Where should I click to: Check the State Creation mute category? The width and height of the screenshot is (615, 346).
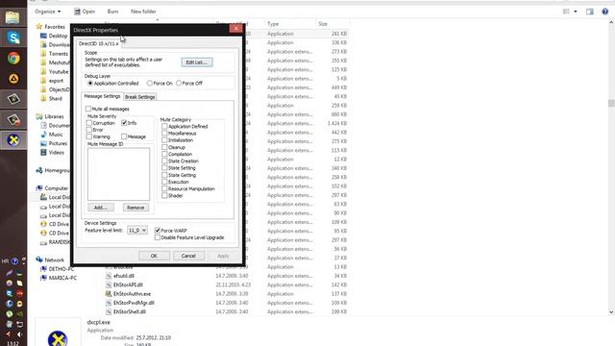pyautogui.click(x=164, y=161)
